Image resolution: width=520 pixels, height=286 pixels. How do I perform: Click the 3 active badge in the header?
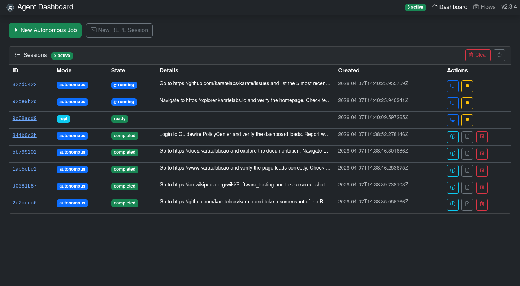coord(415,7)
